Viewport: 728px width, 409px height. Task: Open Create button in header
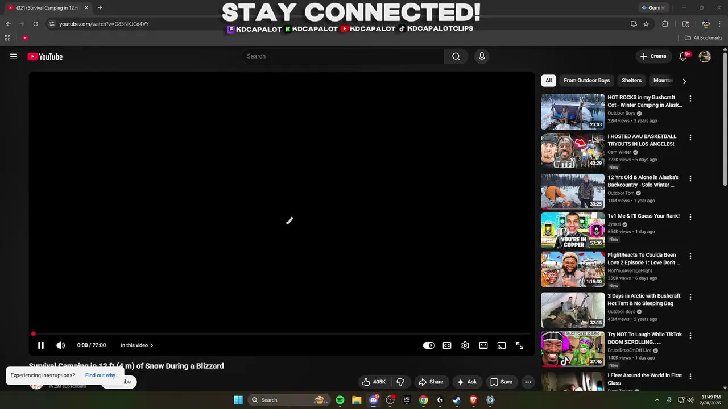653,56
